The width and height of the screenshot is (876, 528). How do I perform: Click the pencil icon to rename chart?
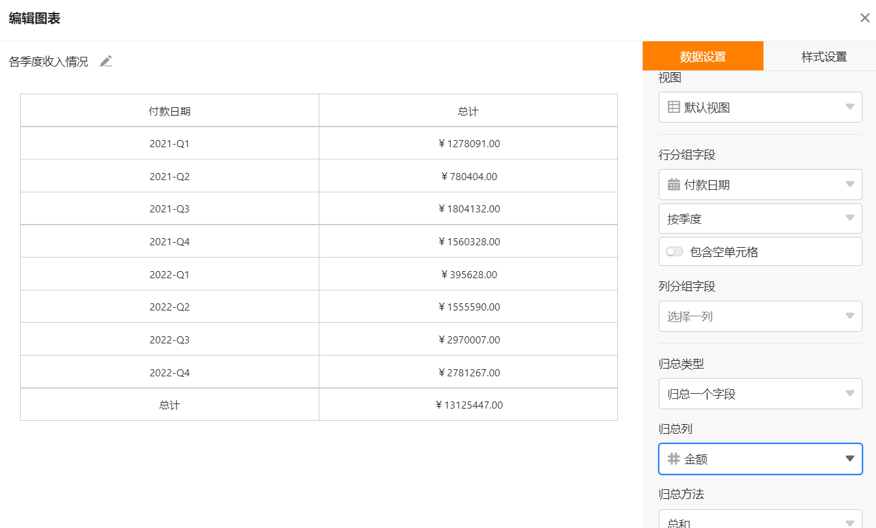coord(106,61)
